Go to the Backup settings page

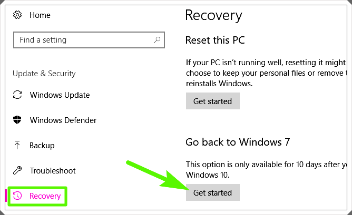coord(42,146)
